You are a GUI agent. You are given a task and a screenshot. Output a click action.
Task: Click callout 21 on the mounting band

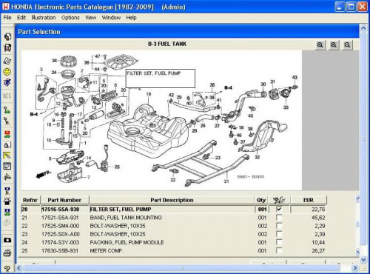tap(226, 181)
